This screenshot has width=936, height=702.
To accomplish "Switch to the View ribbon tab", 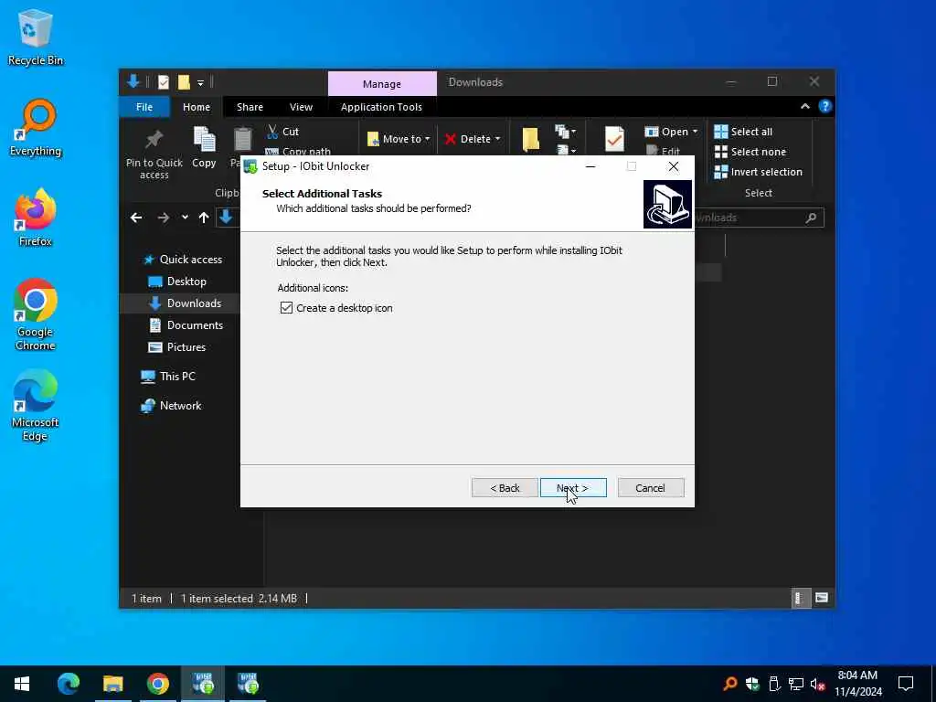I will [x=301, y=107].
